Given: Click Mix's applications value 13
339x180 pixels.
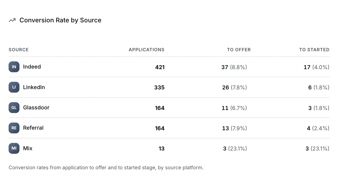Looking at the screenshot, I should tap(161, 149).
